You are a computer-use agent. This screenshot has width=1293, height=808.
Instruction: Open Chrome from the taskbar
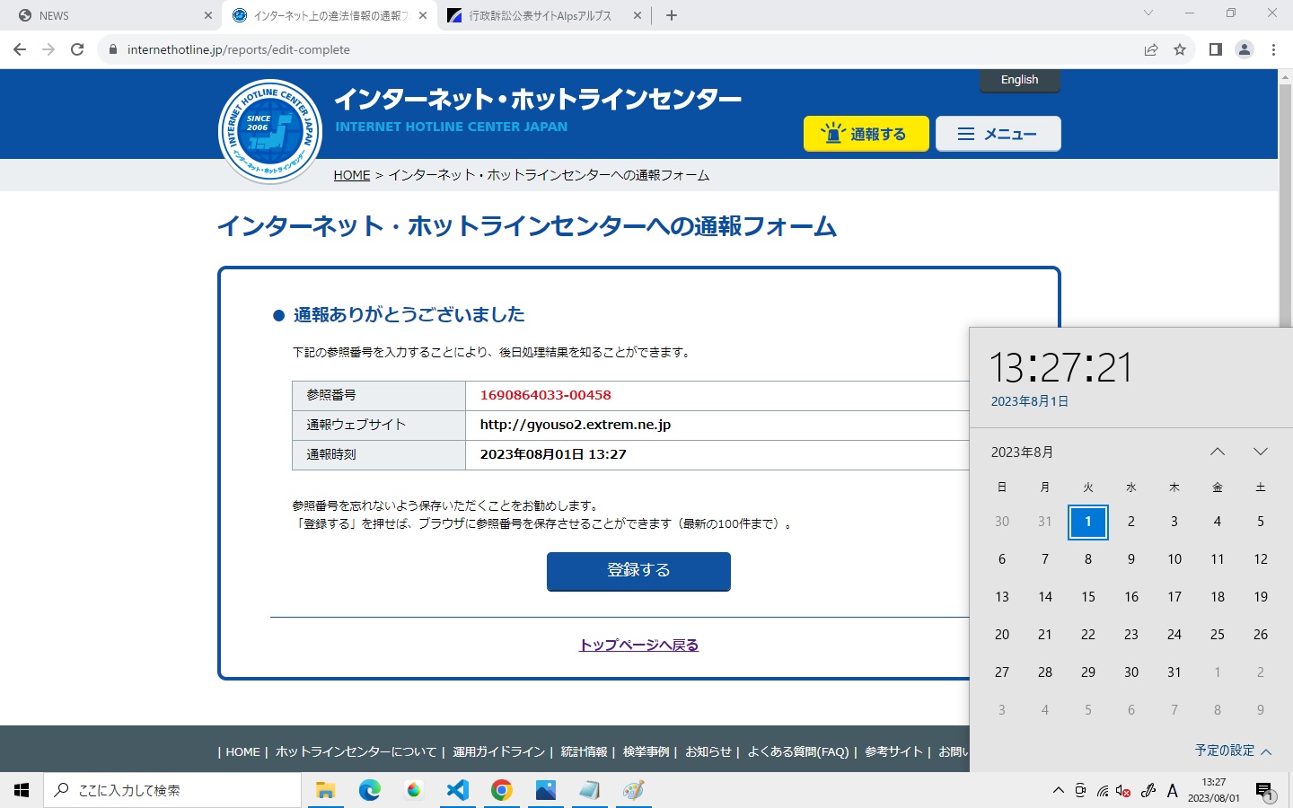coord(502,790)
